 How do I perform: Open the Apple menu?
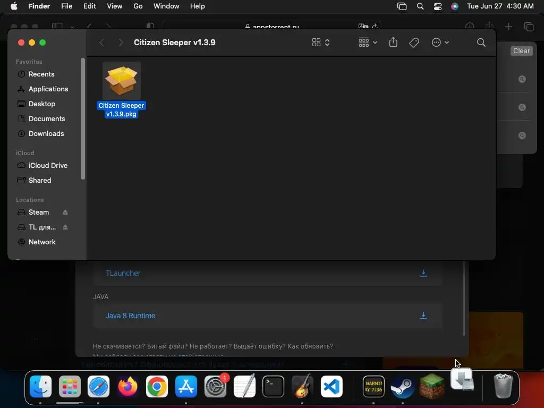click(x=14, y=6)
